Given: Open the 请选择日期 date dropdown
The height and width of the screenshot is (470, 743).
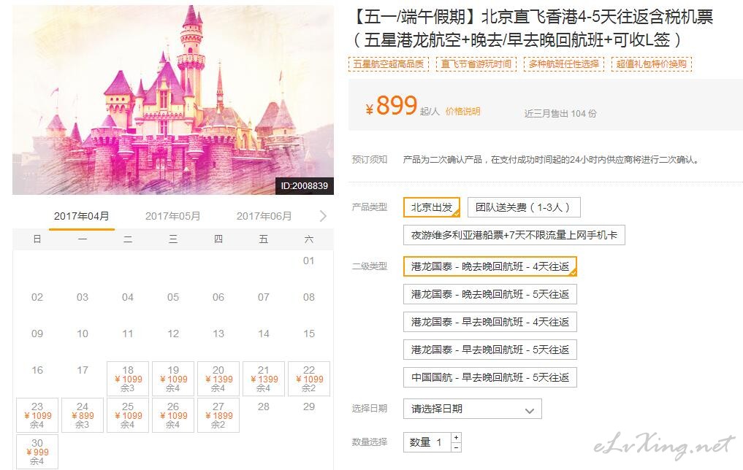Looking at the screenshot, I should coord(473,409).
